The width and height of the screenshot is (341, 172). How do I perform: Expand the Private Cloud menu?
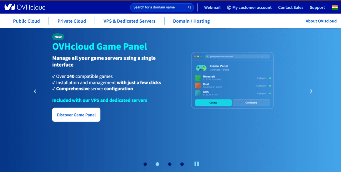[x=72, y=21]
